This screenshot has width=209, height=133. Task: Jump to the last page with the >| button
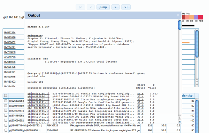(x=126, y=7)
